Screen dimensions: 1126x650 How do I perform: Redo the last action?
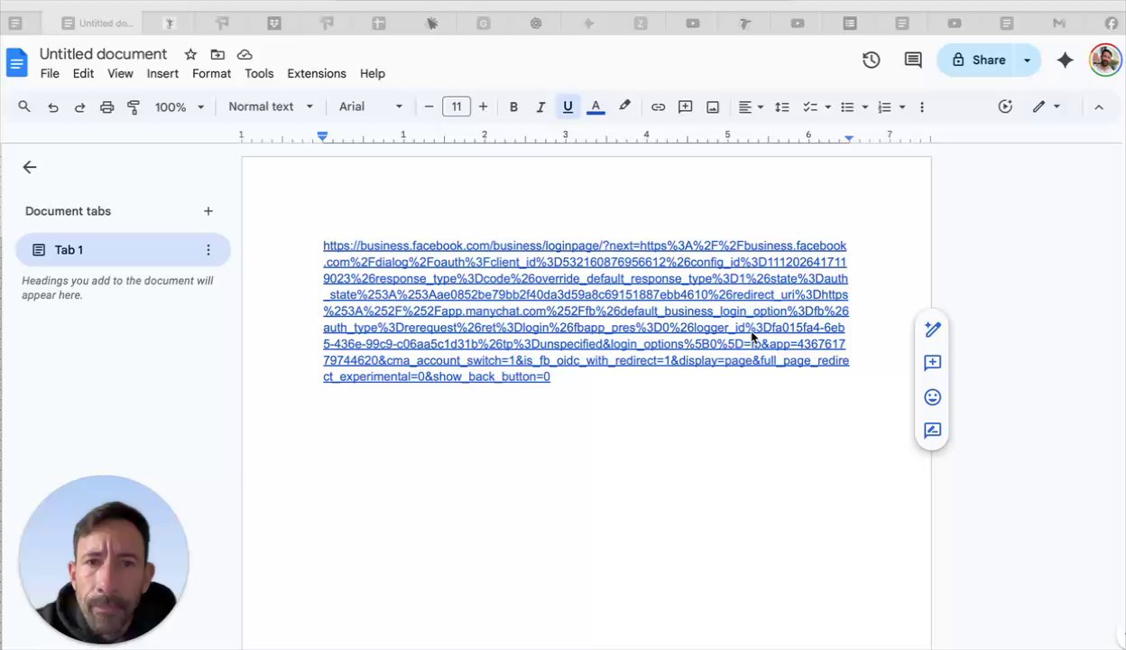(x=79, y=107)
